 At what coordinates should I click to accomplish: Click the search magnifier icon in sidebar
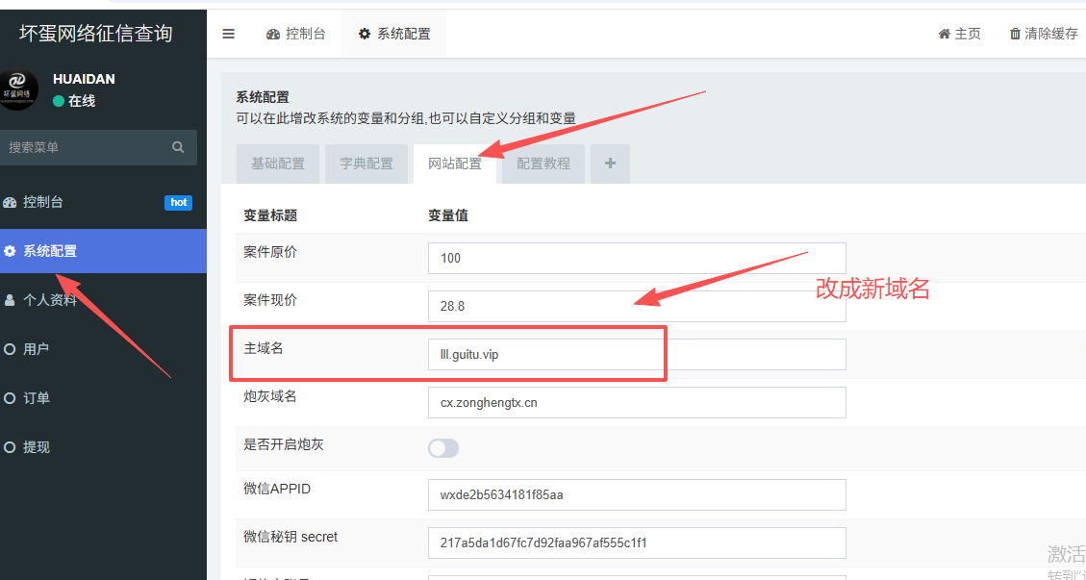coord(178,147)
